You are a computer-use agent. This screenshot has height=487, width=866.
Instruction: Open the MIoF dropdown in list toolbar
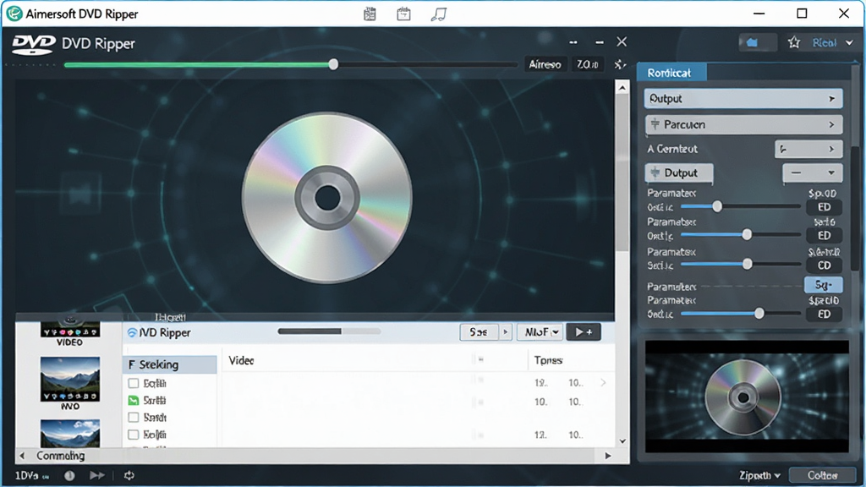(x=540, y=331)
